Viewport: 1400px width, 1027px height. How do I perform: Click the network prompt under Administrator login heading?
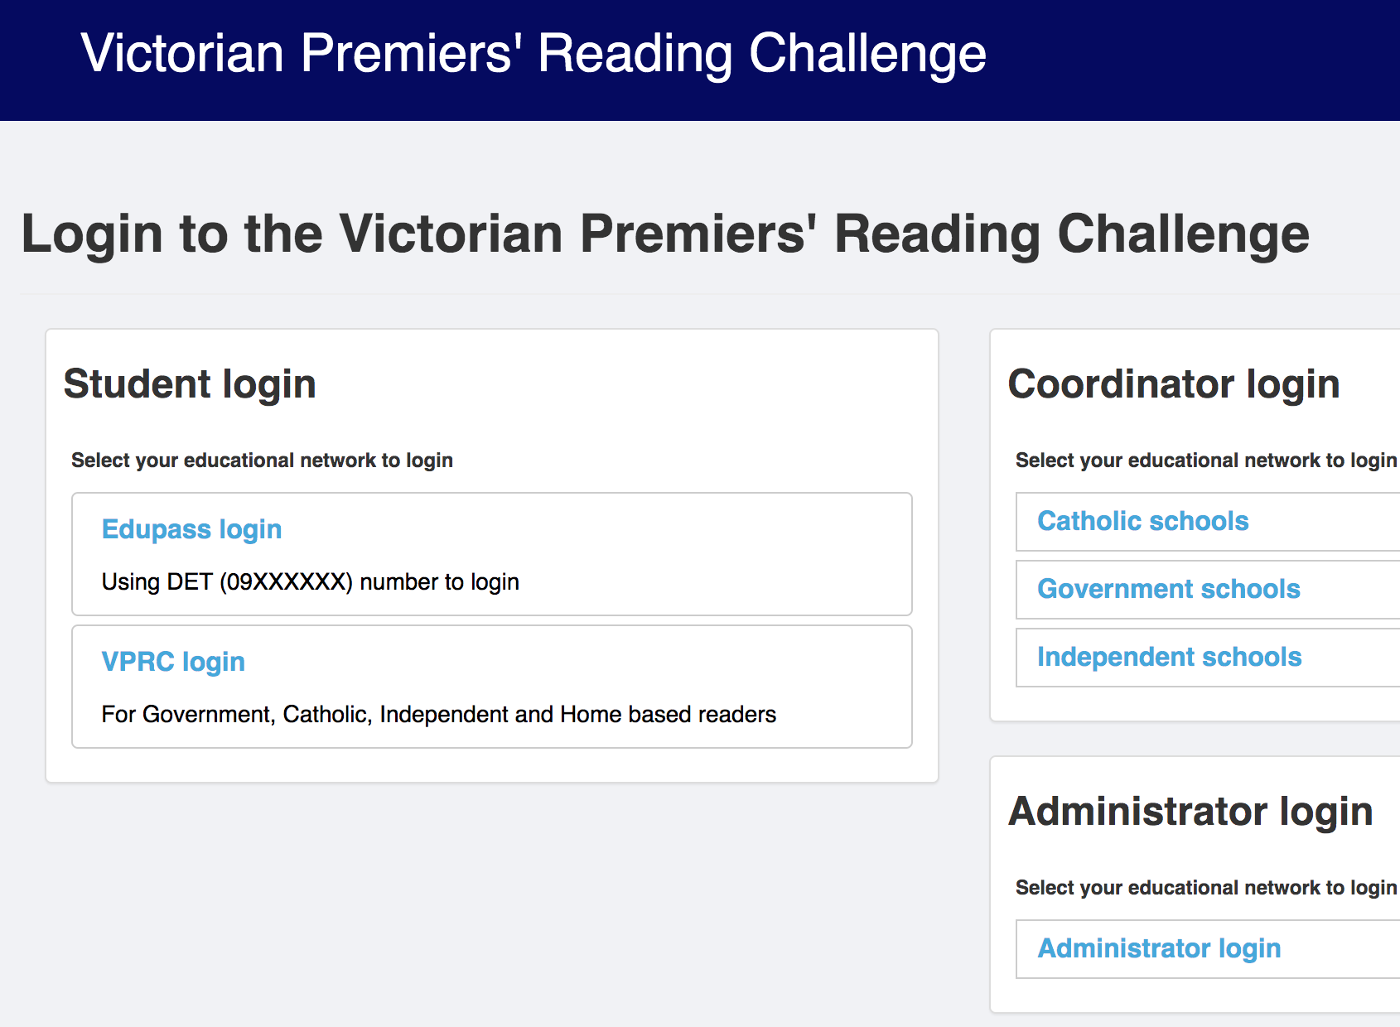pyautogui.click(x=1205, y=888)
